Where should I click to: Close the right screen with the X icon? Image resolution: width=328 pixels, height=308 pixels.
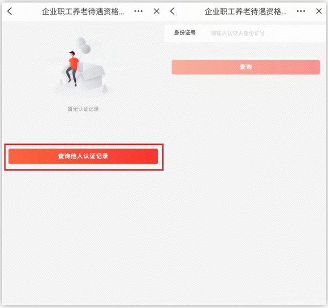(319, 11)
